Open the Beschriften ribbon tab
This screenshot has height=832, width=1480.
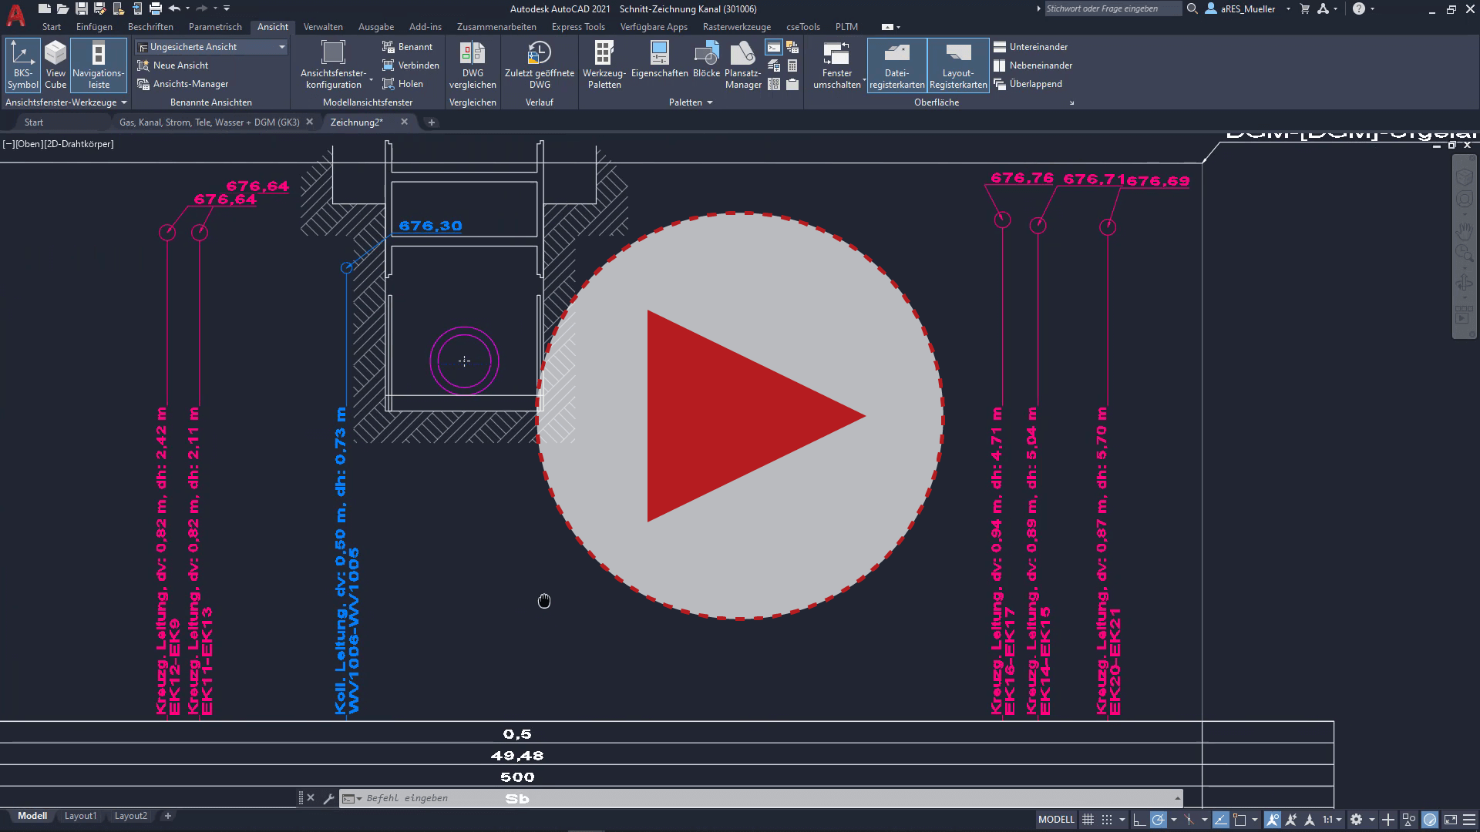[x=150, y=27]
